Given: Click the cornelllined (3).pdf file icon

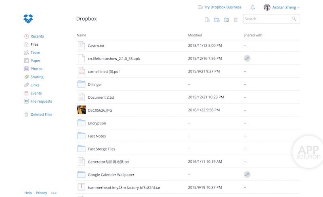Looking at the screenshot, I should [x=82, y=71].
